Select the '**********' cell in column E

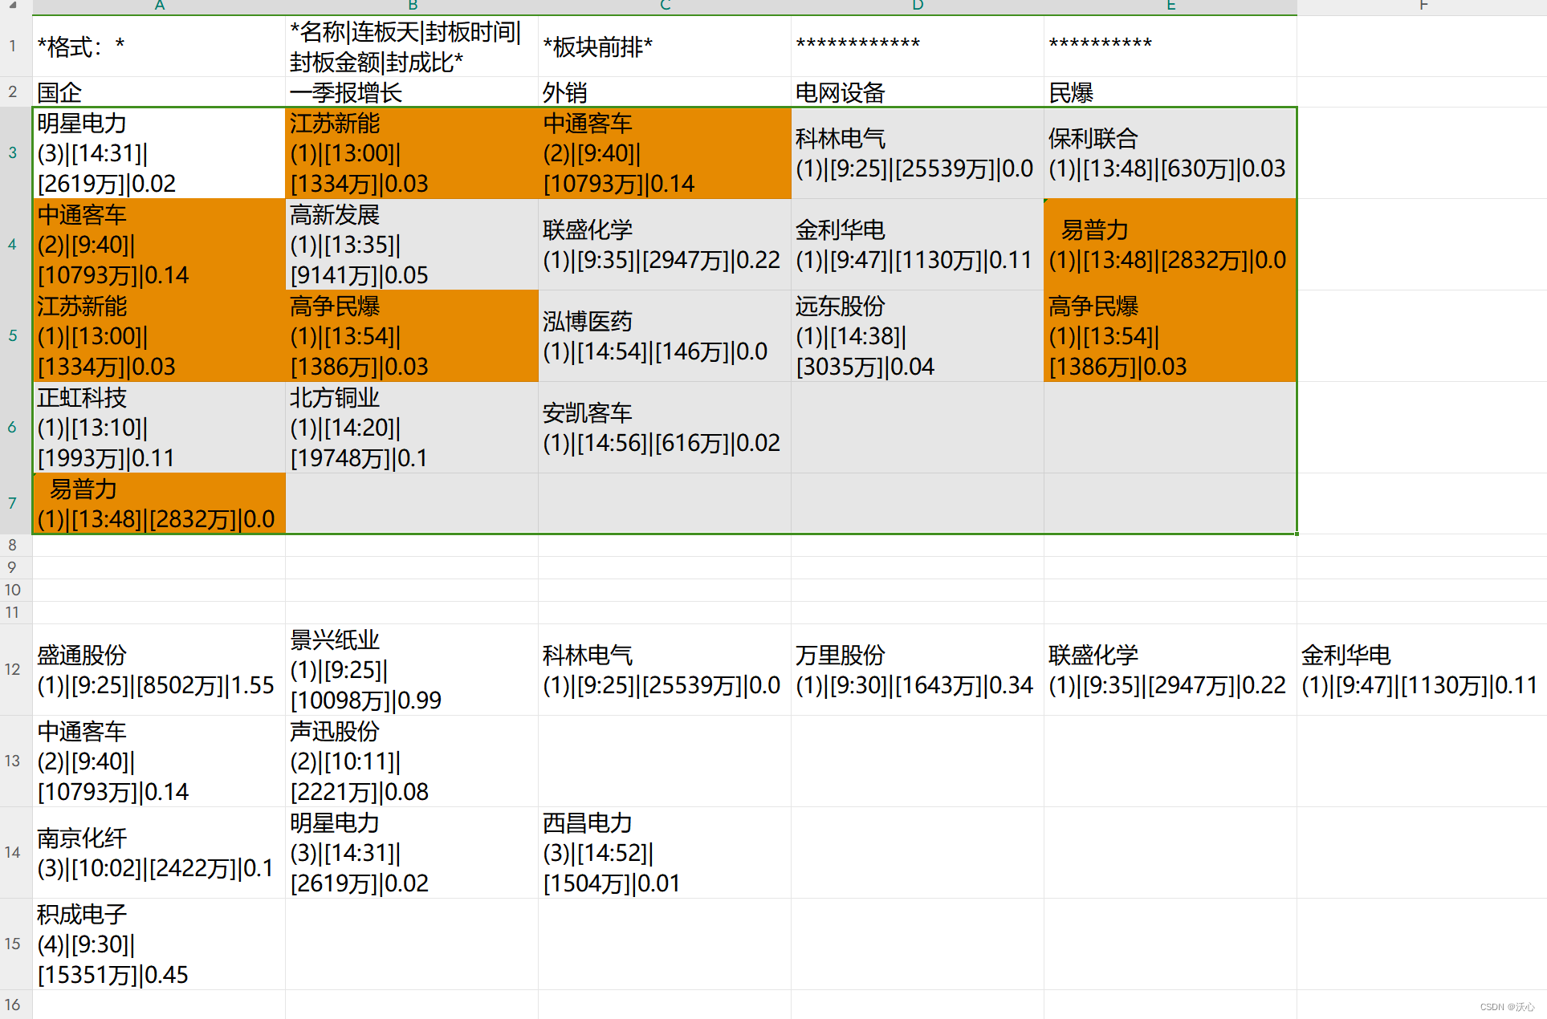(x=1170, y=47)
